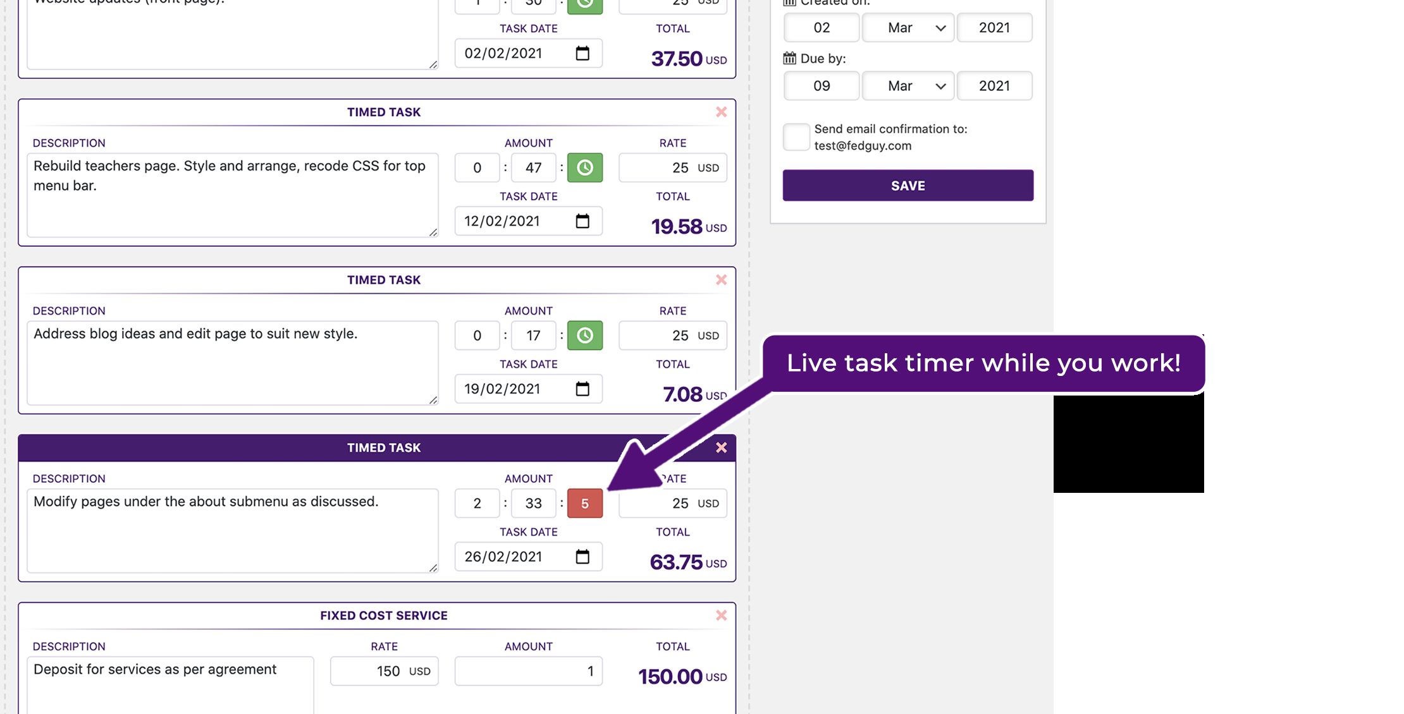Edit the Due by day field 09
The width and height of the screenshot is (1404, 714).
point(821,86)
